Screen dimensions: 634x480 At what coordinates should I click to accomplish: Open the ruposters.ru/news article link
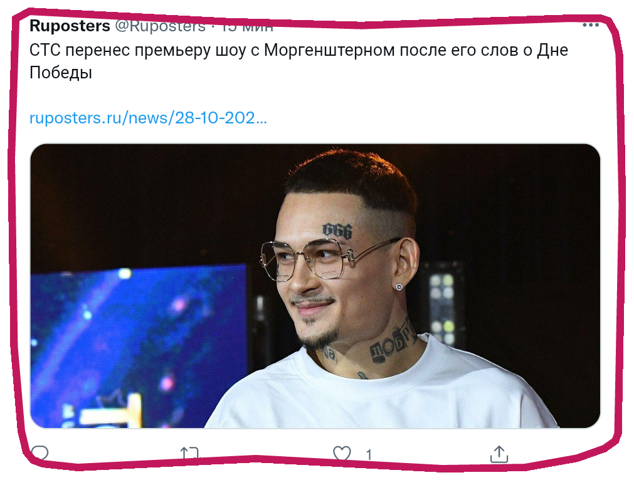coord(148,118)
